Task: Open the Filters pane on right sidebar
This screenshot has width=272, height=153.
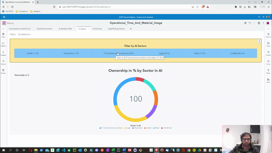Action: coord(268,71)
